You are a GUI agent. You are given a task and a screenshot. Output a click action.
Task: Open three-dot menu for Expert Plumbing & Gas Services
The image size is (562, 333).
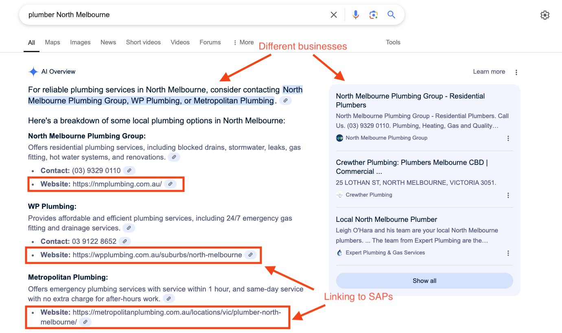[508, 253]
